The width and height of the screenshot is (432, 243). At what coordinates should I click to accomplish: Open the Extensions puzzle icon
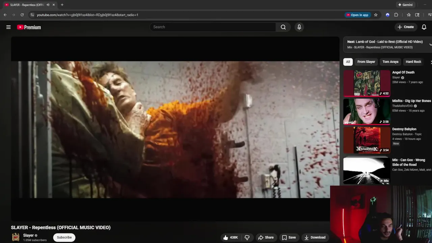click(x=396, y=15)
